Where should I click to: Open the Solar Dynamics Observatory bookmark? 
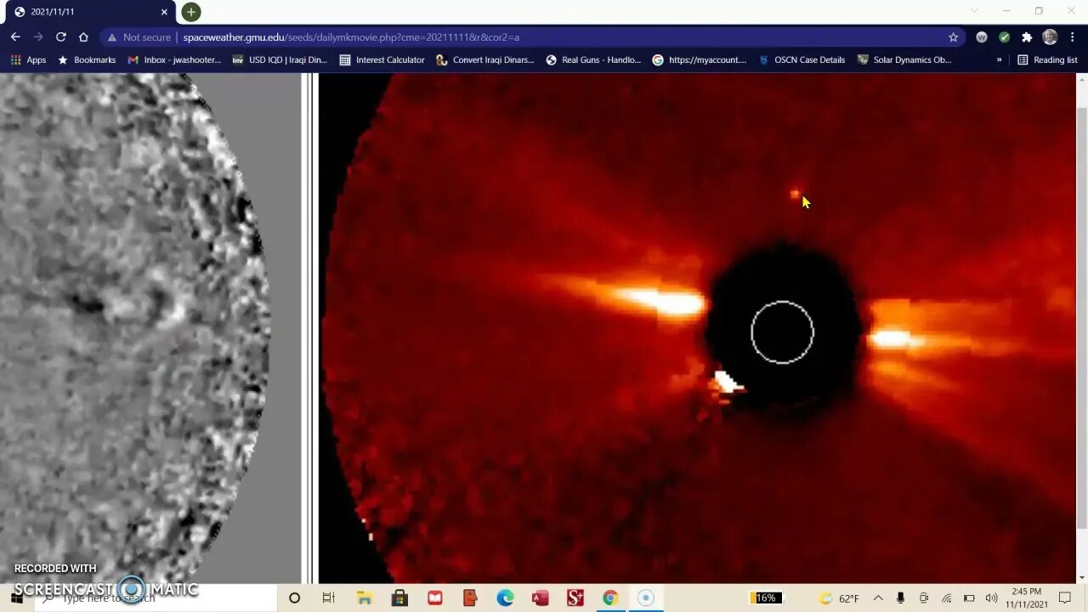(904, 60)
